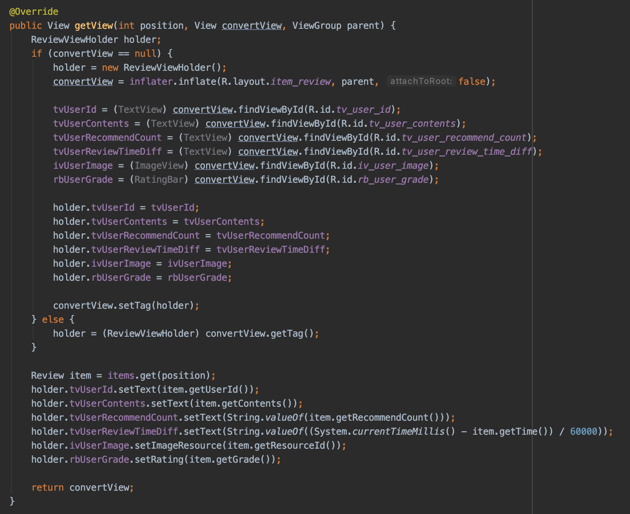The width and height of the screenshot is (630, 514).
Task: Click the RatingBar cast near rbUserGrade
Action: (159, 179)
